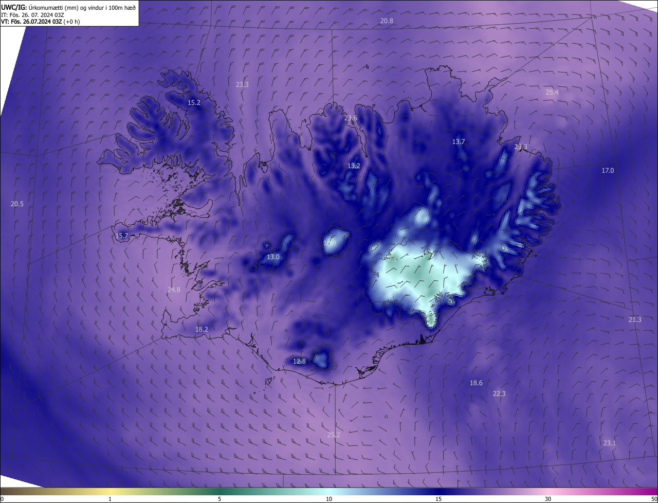Click the color scale tick label 30
This screenshot has height=503, width=658.
click(x=548, y=499)
